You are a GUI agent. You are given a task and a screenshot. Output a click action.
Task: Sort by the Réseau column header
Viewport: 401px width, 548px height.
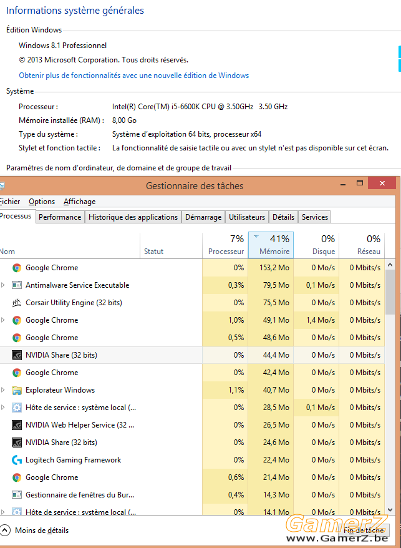[x=362, y=245]
